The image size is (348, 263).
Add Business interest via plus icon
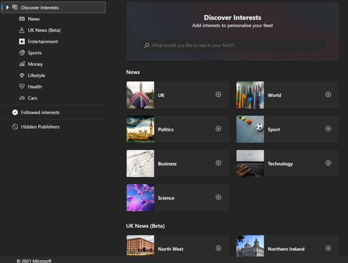(x=218, y=163)
